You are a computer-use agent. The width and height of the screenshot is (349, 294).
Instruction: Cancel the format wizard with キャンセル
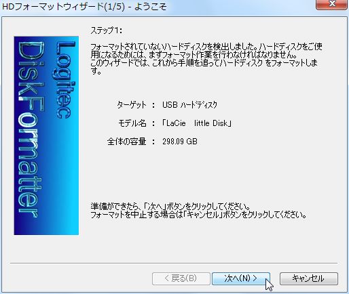pyautogui.click(x=309, y=278)
